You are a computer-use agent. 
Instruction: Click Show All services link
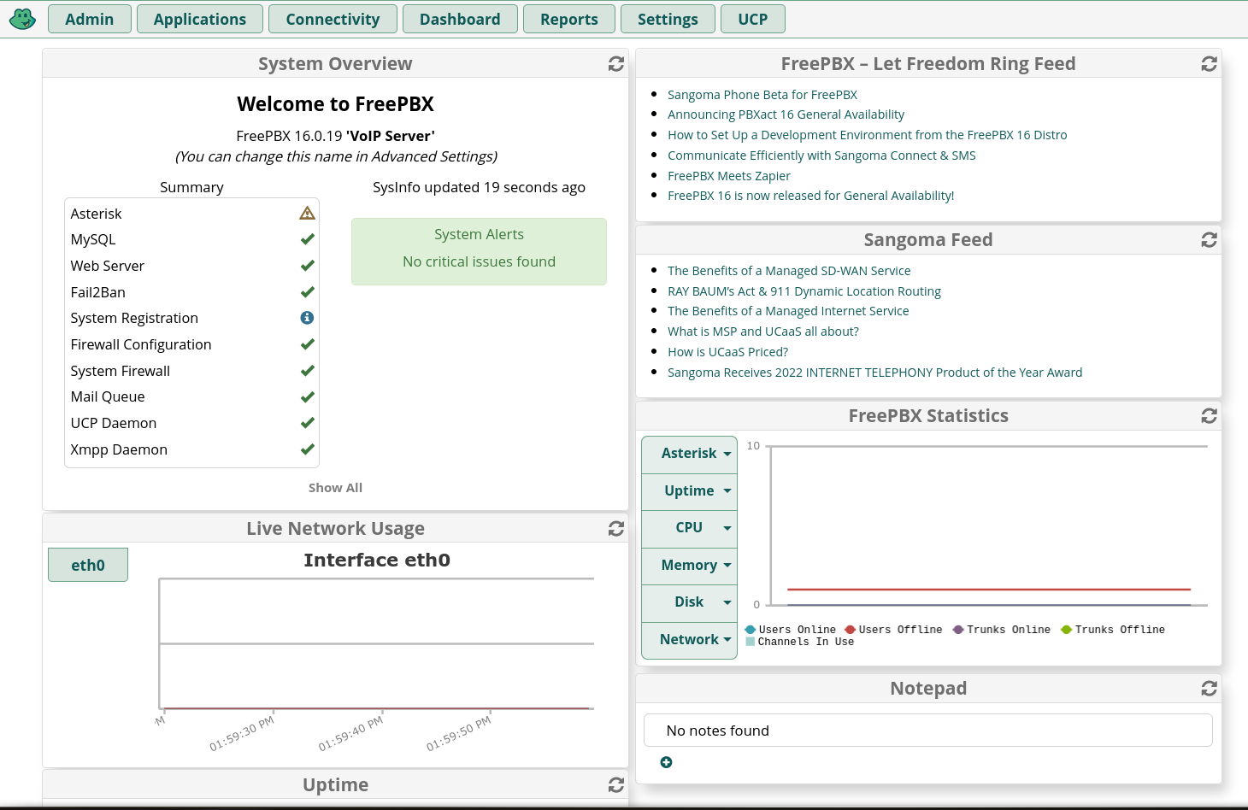point(335,488)
